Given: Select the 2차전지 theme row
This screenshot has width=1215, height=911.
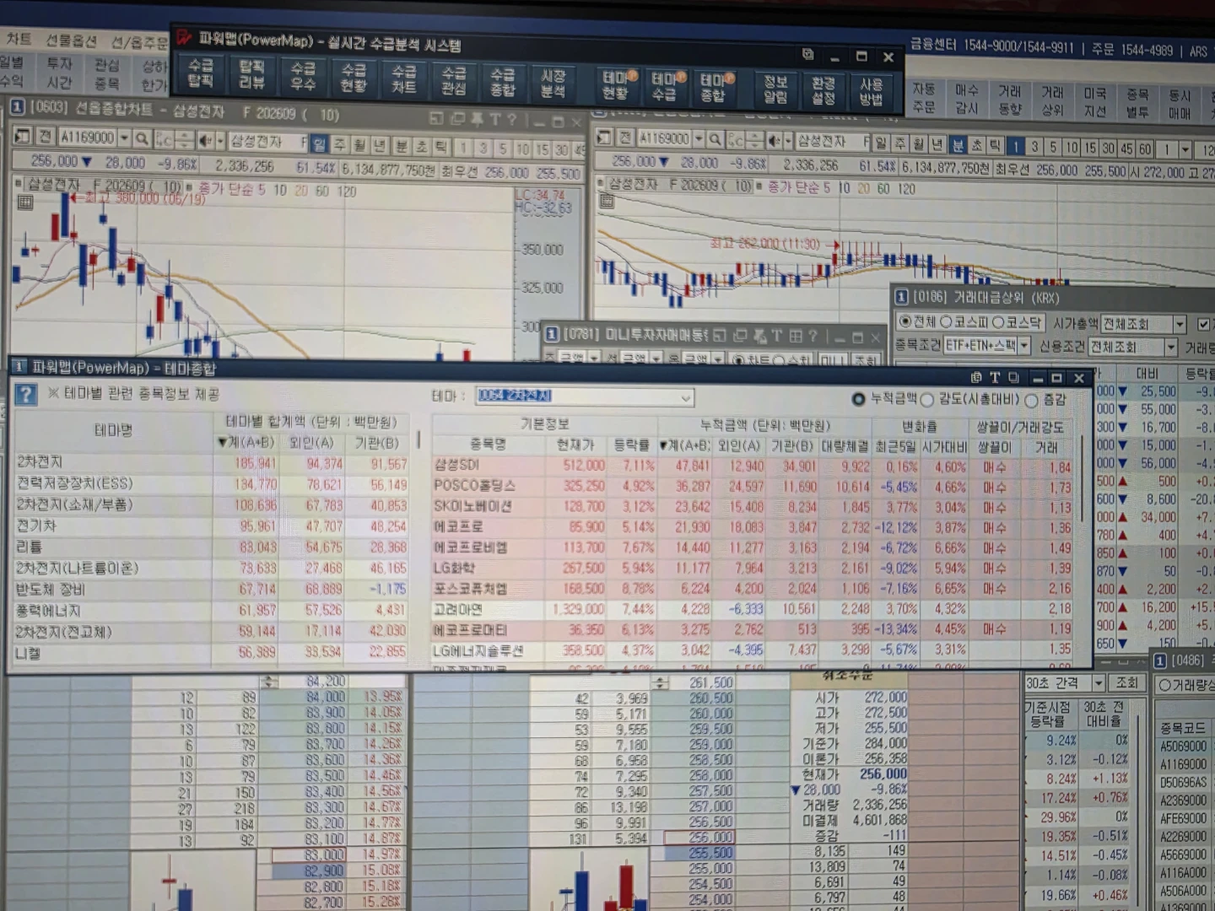Looking at the screenshot, I should (211, 462).
